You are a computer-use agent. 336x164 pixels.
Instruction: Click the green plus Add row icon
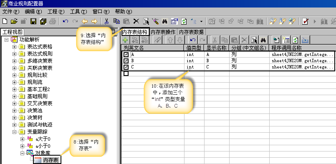click(126, 40)
